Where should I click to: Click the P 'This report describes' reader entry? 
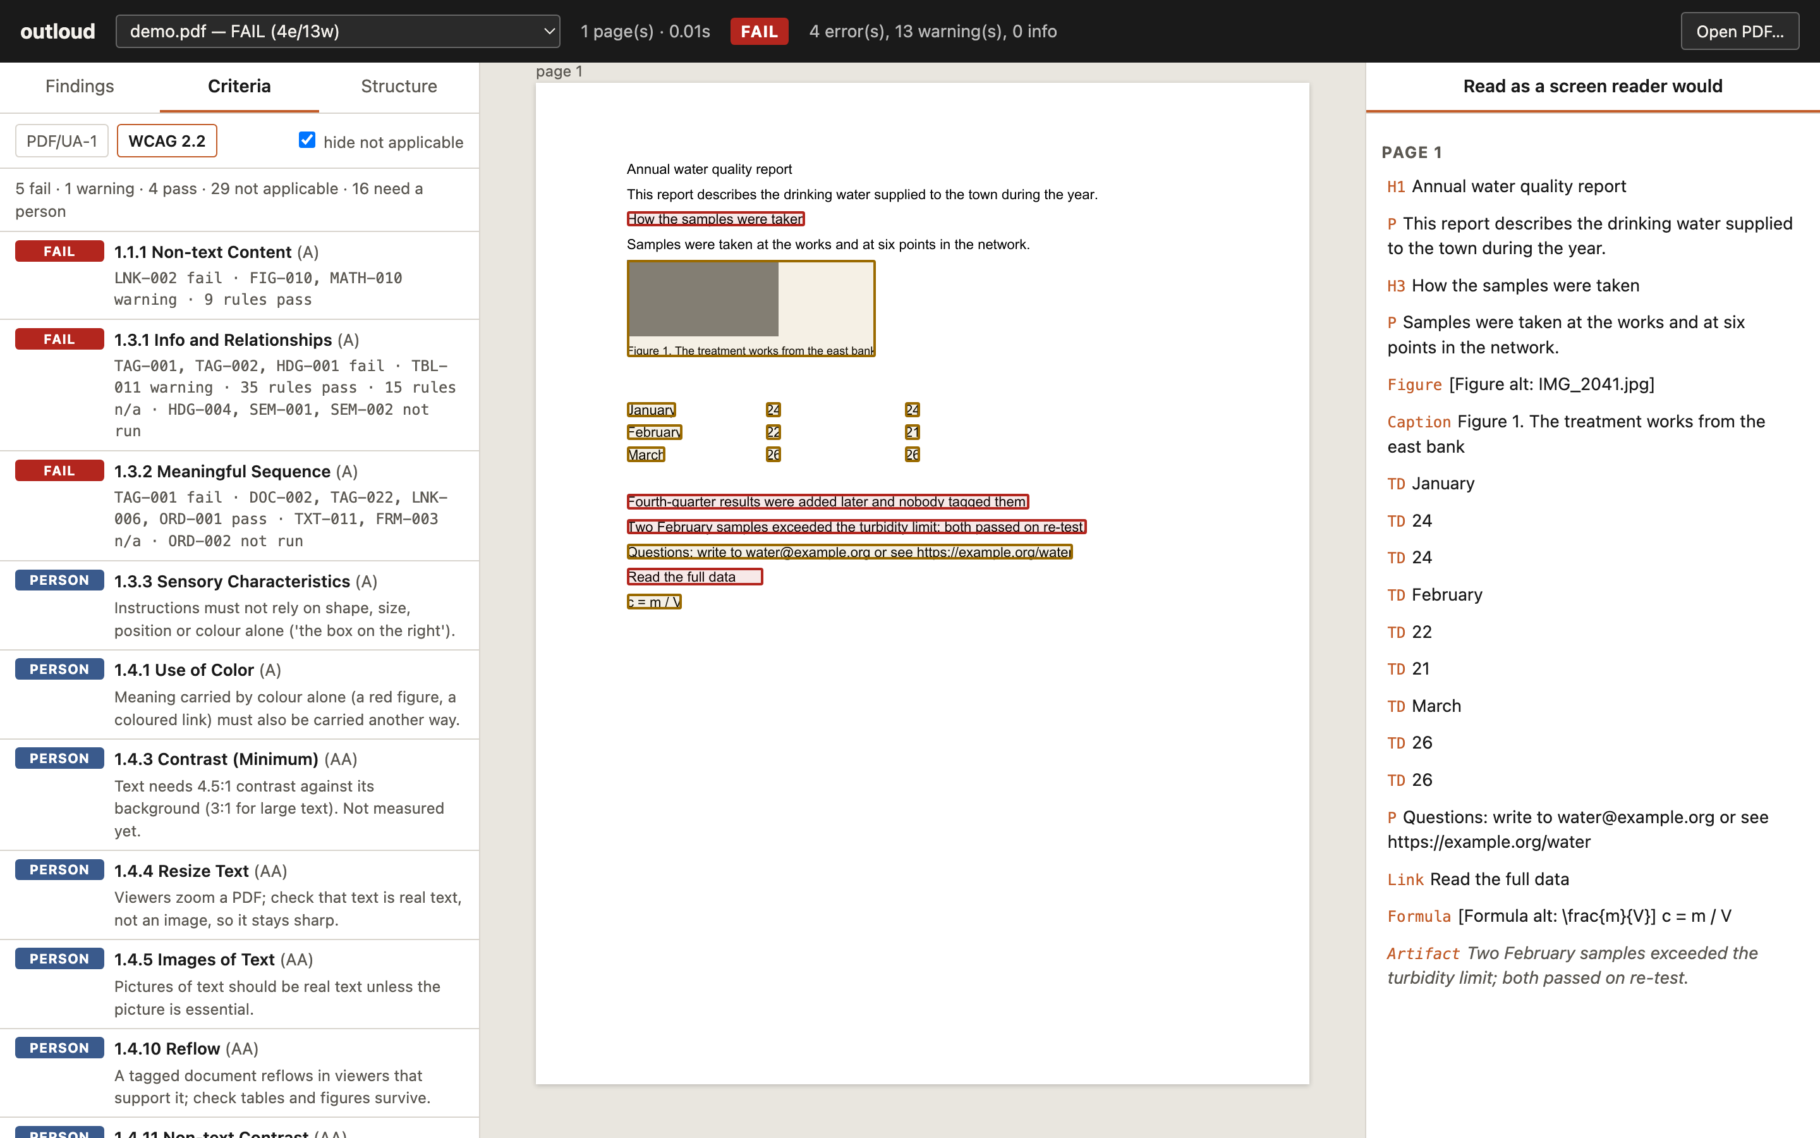coord(1590,236)
